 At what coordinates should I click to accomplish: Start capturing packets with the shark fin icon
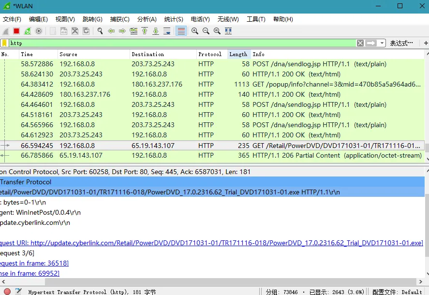pos(5,30)
